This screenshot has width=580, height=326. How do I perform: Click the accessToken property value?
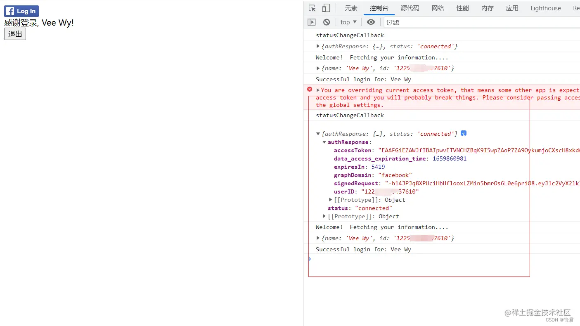[479, 150]
